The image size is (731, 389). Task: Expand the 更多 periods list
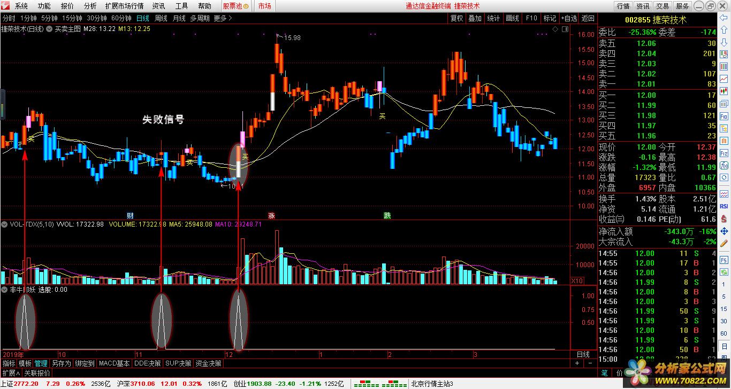223,18
